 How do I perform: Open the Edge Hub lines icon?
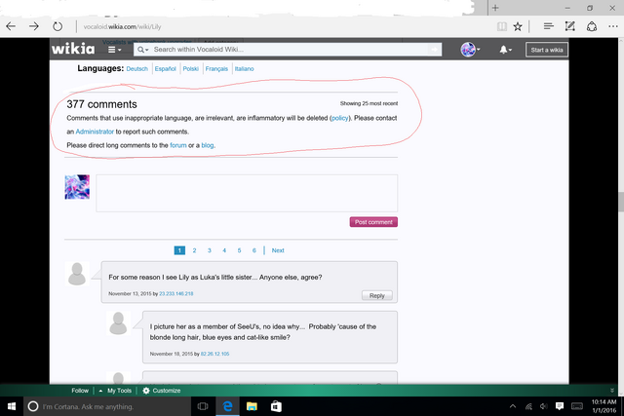[548, 26]
